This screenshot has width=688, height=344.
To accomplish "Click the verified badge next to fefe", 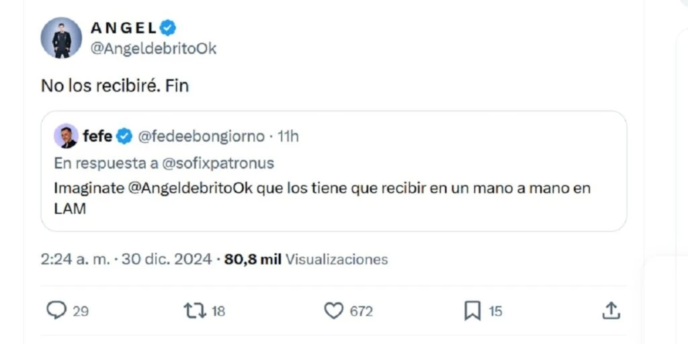I will pos(125,136).
